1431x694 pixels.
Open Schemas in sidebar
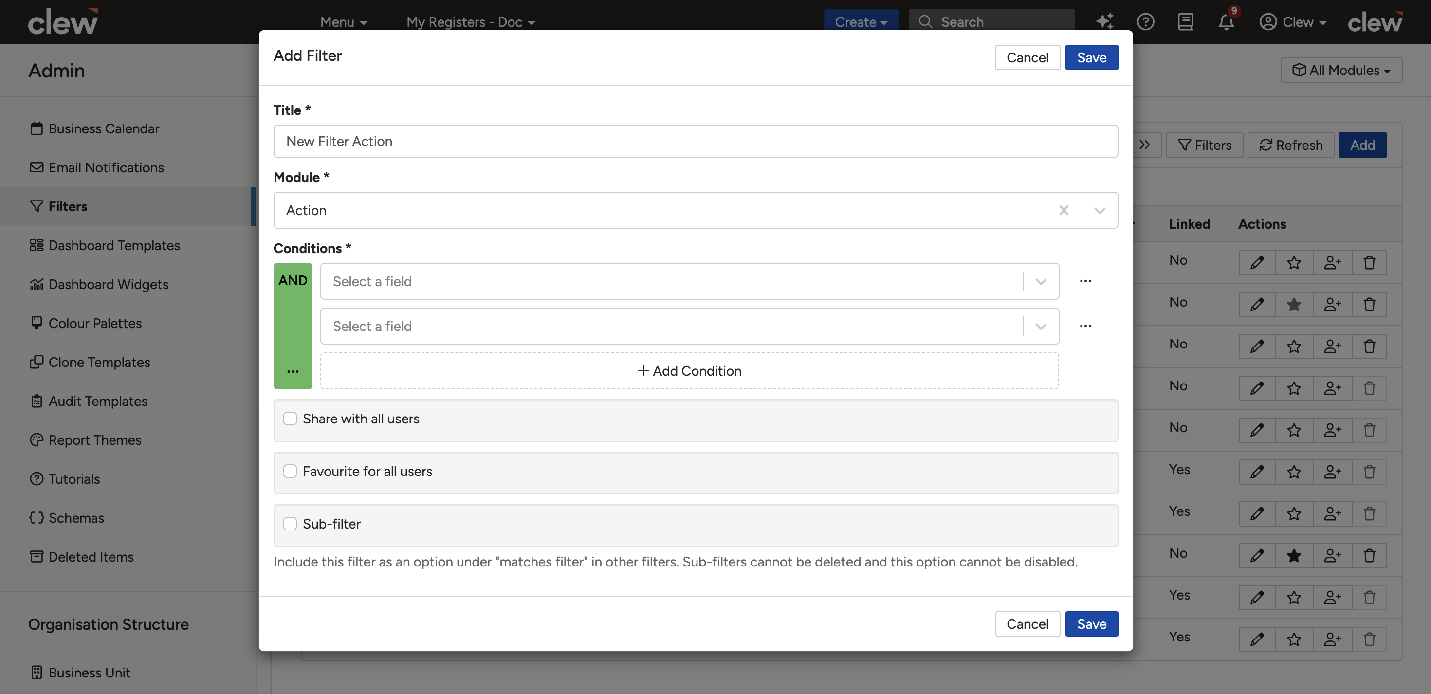pos(66,517)
